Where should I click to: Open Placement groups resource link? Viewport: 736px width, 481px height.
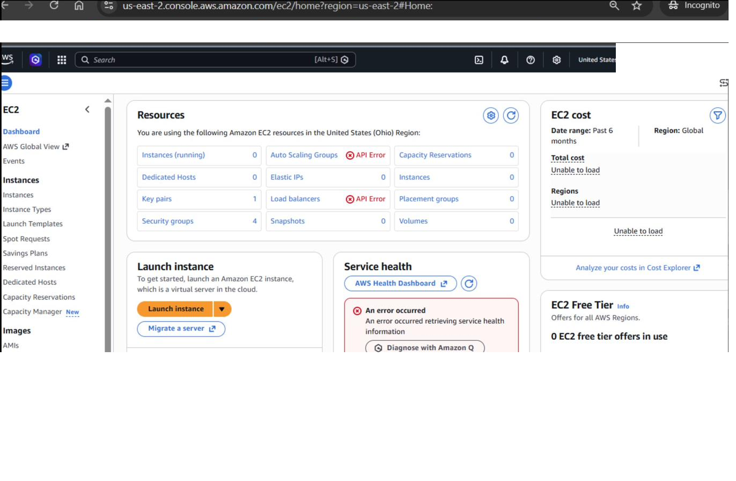(429, 199)
